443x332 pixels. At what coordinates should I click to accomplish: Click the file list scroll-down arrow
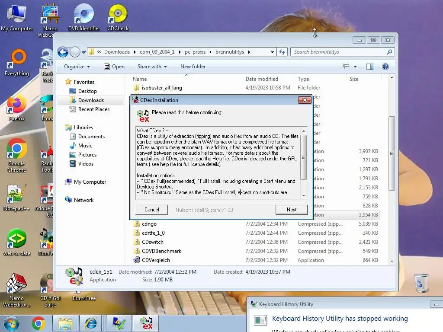(392, 261)
